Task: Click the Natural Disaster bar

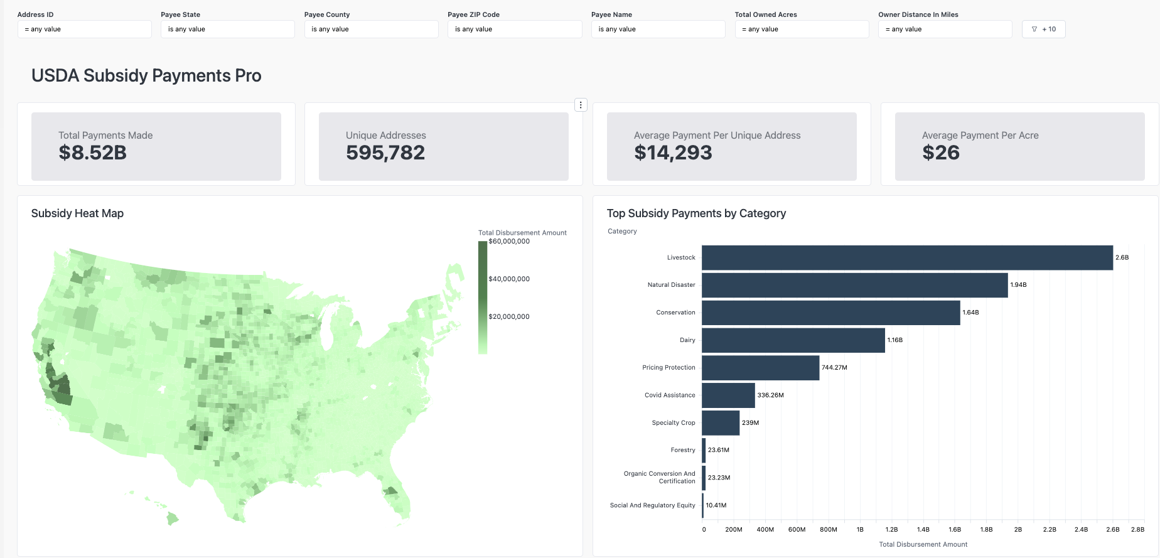Action: click(x=855, y=285)
